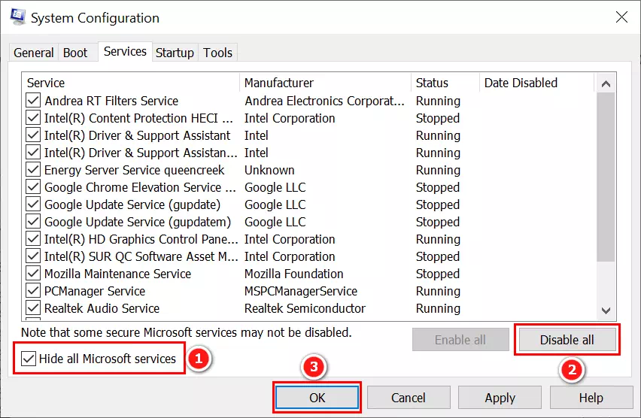
Task: Select the Energy Server Service queencreek name
Action: click(x=135, y=170)
